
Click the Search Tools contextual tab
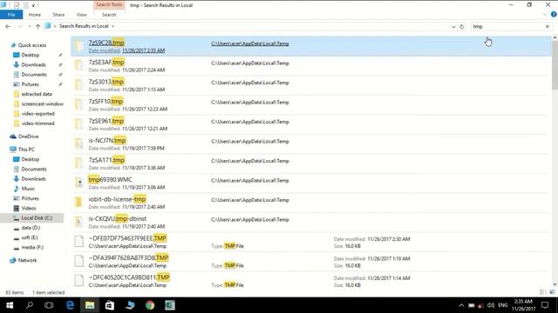click(109, 4)
